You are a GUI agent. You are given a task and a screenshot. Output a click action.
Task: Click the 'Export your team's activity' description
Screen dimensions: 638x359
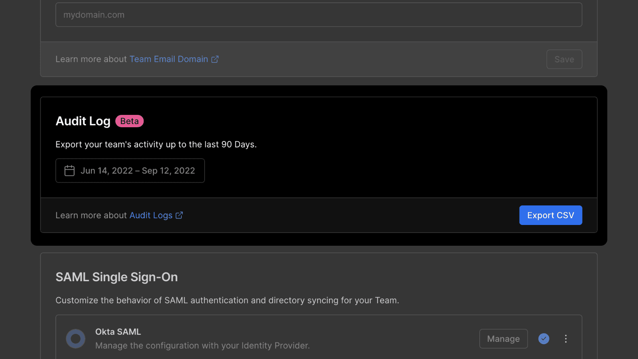pyautogui.click(x=156, y=144)
